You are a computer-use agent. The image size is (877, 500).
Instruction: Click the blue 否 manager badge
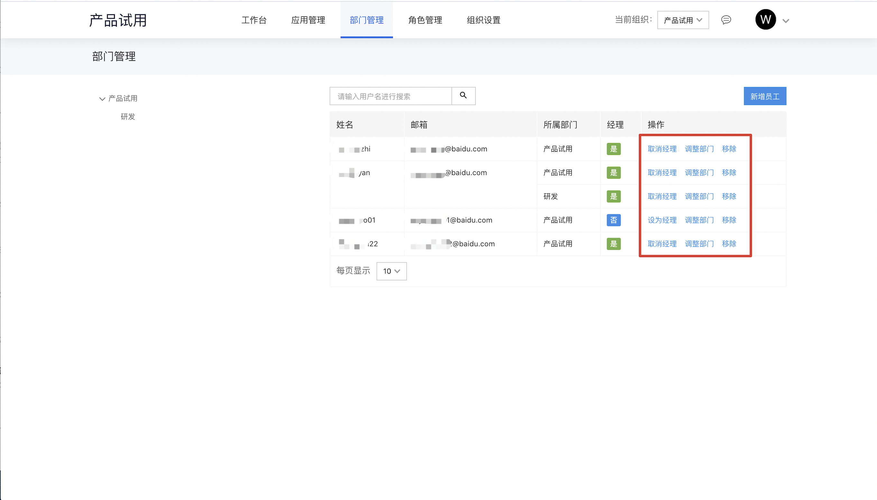pos(613,220)
